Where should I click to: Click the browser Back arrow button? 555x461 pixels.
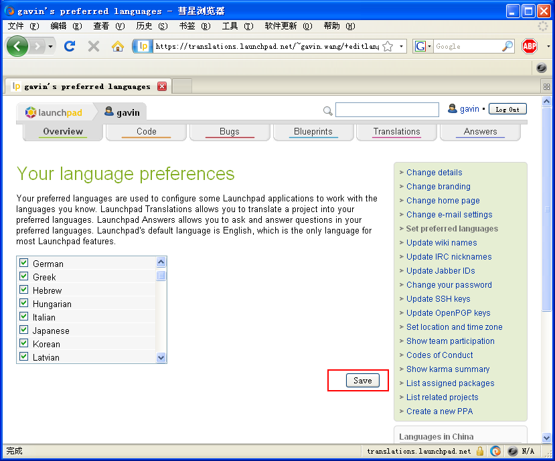pos(17,46)
